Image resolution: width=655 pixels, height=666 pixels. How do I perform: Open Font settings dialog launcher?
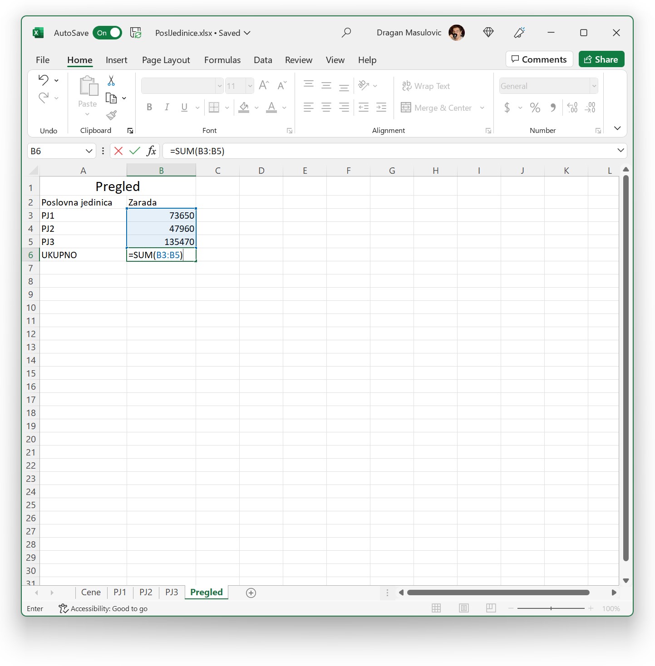[290, 131]
